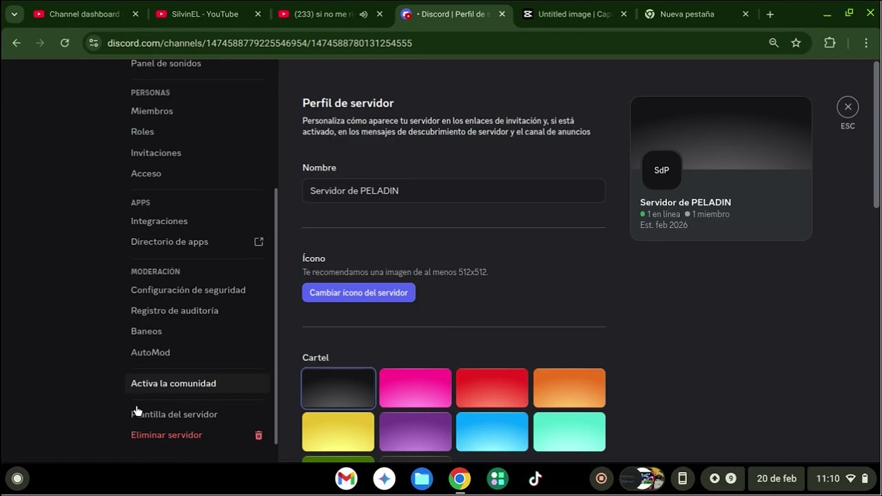Viewport: 882px width, 496px height.
Task: Click the screen recording stop icon in shelf
Action: pos(602,479)
